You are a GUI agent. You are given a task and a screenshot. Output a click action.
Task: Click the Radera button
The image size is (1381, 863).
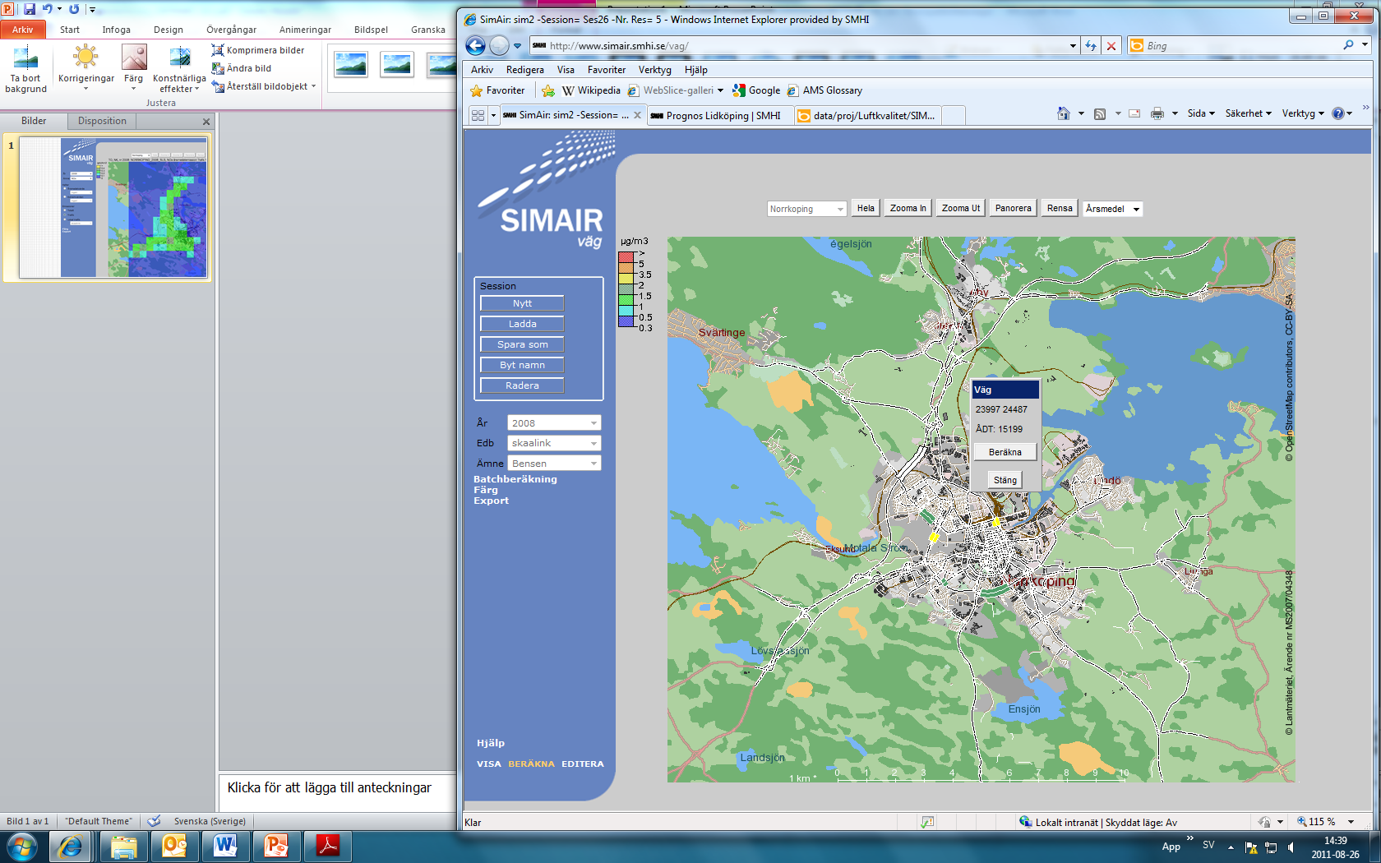point(522,385)
